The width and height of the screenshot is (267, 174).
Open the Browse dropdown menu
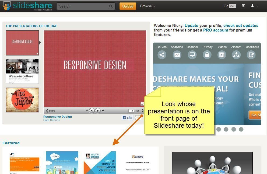click(x=148, y=6)
